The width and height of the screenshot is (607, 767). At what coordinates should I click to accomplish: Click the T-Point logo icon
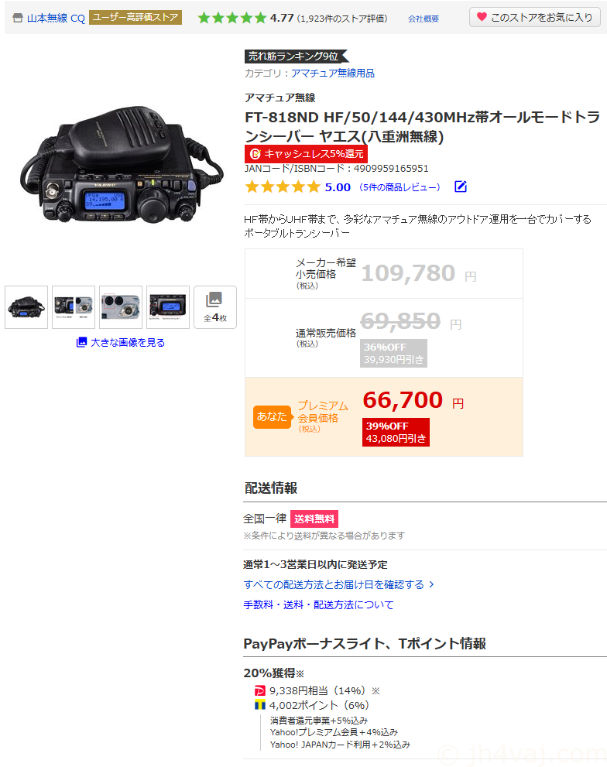tap(260, 705)
